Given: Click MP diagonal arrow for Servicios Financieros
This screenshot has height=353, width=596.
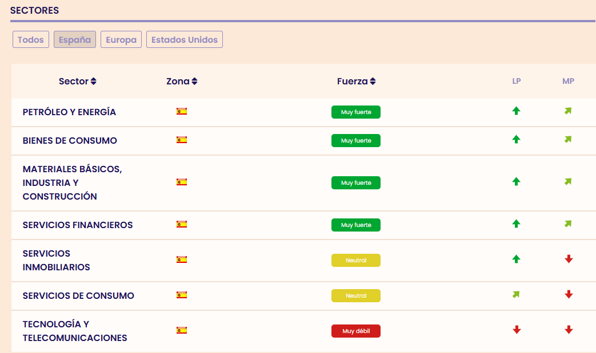Looking at the screenshot, I should pos(568,224).
